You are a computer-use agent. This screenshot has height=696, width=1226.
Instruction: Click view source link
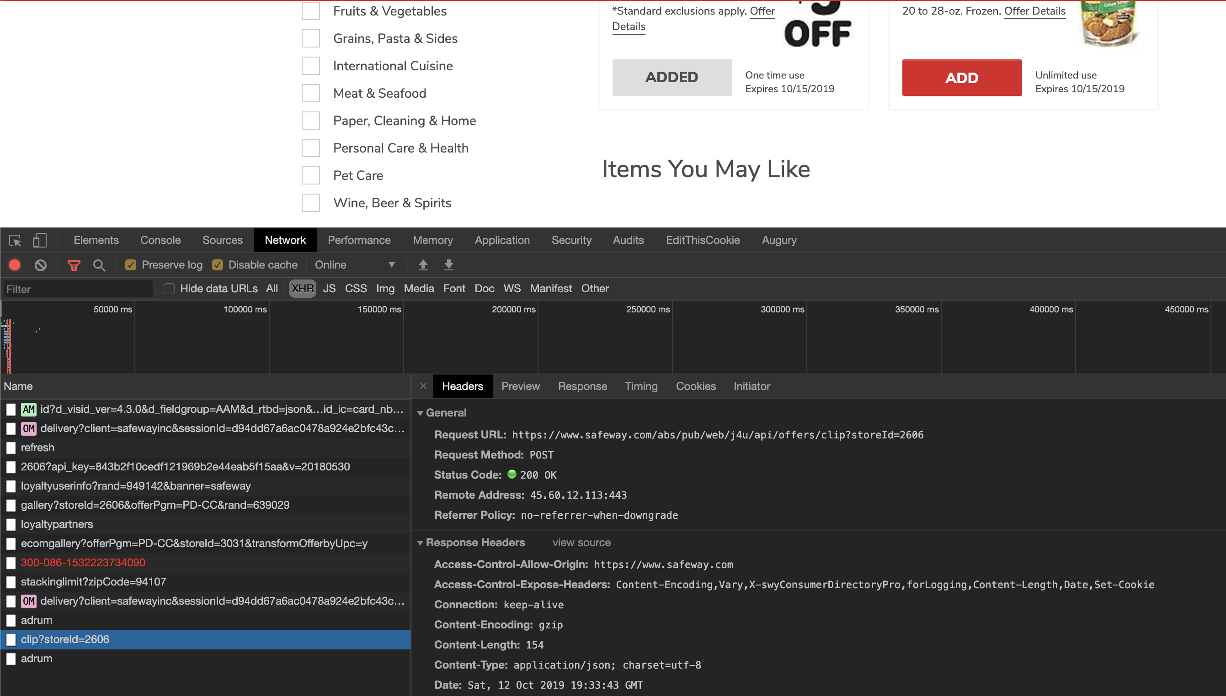point(581,543)
